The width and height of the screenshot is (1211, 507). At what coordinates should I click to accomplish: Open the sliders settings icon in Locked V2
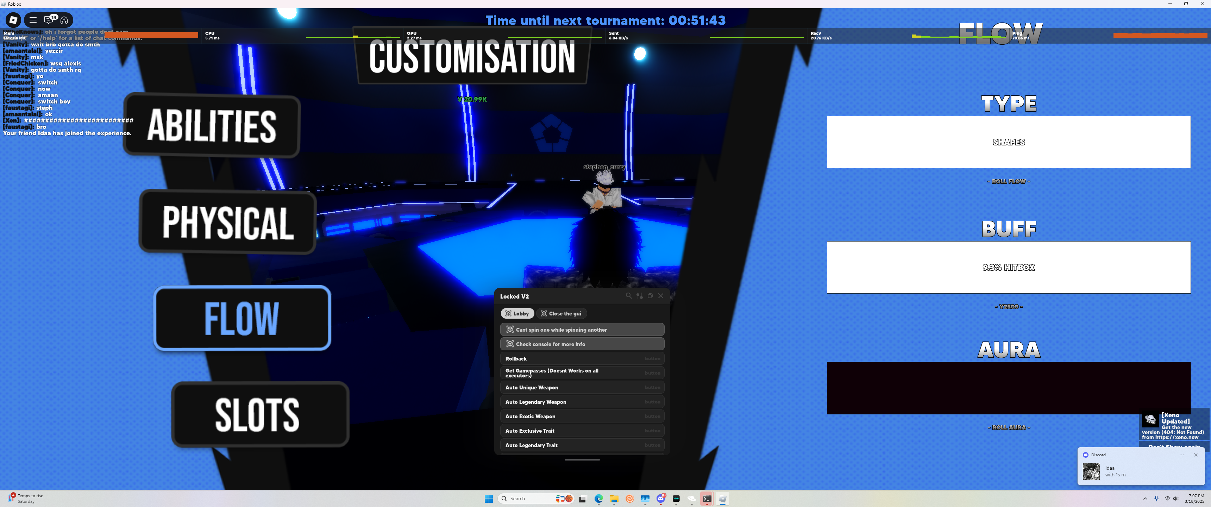coord(639,296)
